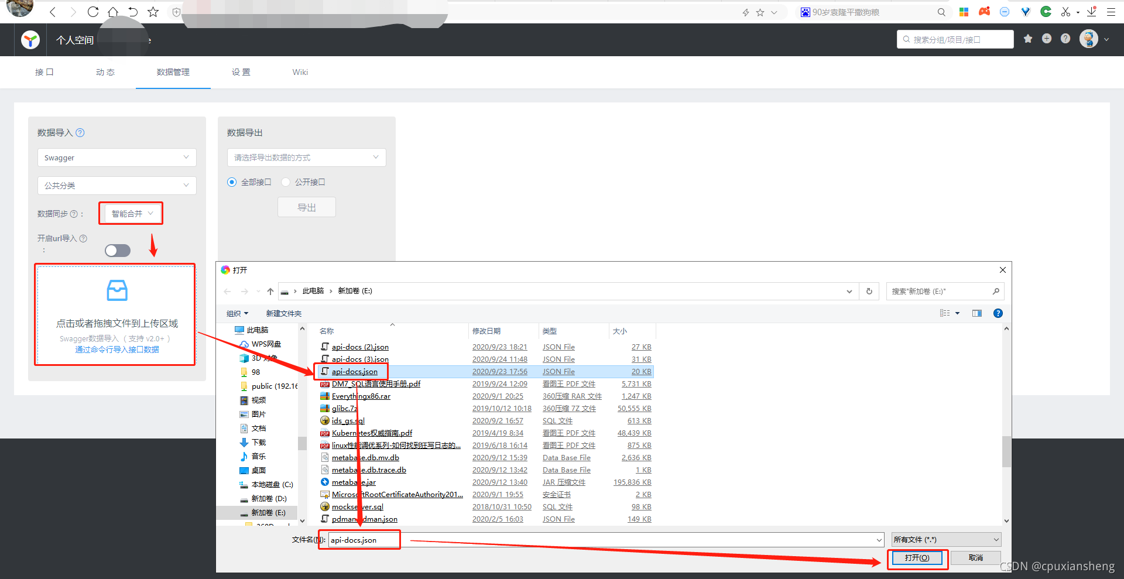Viewport: 1124px width, 579px height.
Task: Go up one folder in file dialog
Action: (x=270, y=291)
